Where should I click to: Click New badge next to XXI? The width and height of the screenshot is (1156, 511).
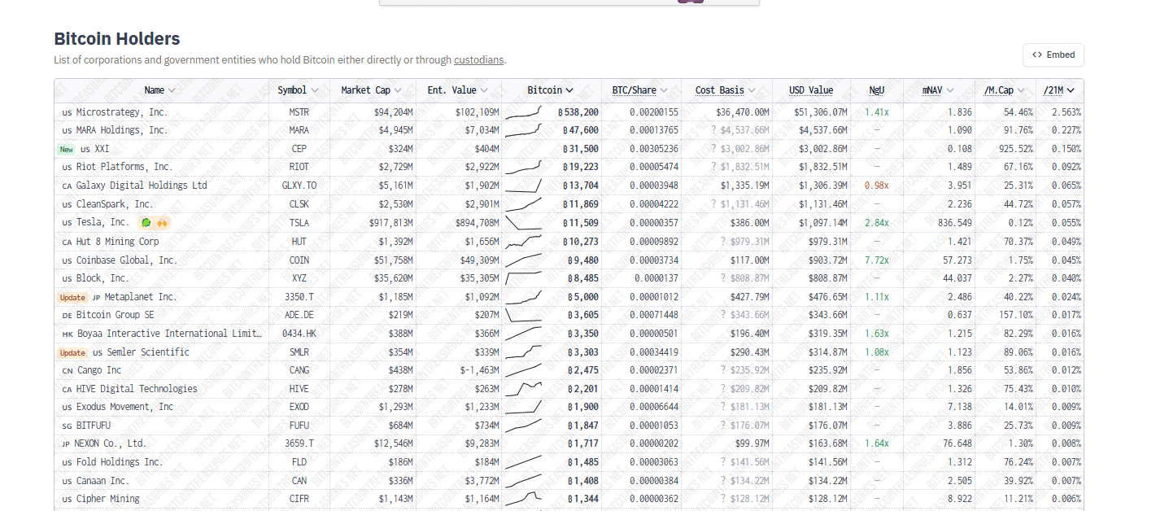(67, 149)
